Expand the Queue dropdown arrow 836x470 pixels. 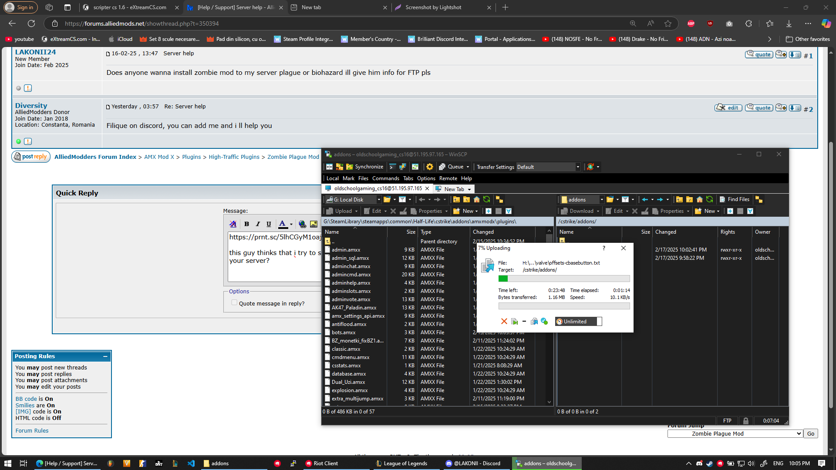468,167
